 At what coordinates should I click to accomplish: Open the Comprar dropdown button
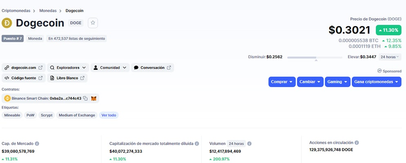pos(282,81)
